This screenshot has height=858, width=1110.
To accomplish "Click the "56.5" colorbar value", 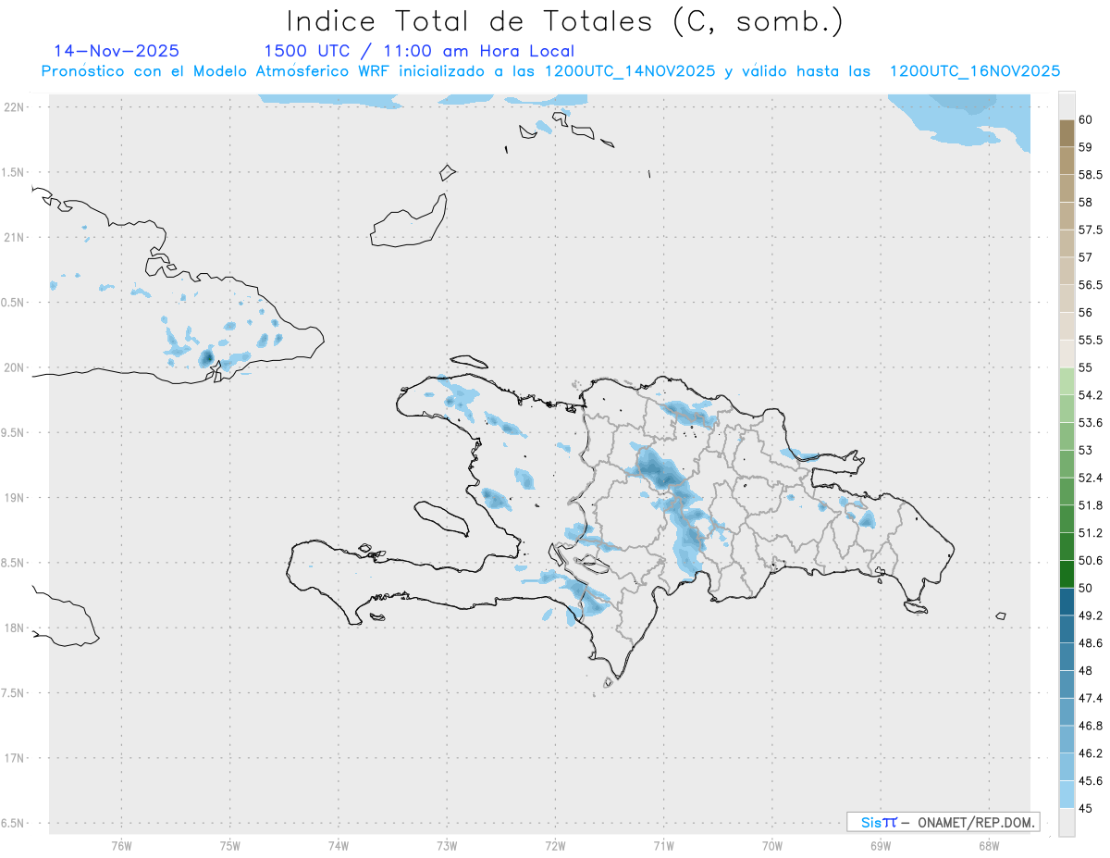I will coord(1091,285).
